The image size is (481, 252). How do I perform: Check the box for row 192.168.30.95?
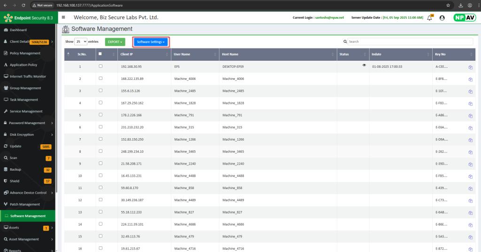101,66
